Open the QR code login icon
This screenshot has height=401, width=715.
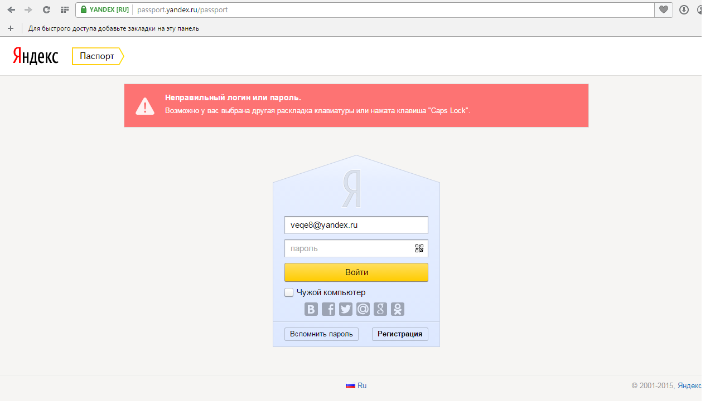click(x=419, y=248)
